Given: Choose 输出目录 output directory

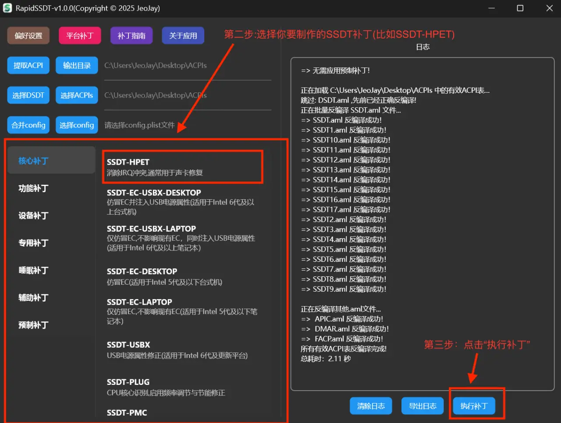Looking at the screenshot, I should pos(77,66).
